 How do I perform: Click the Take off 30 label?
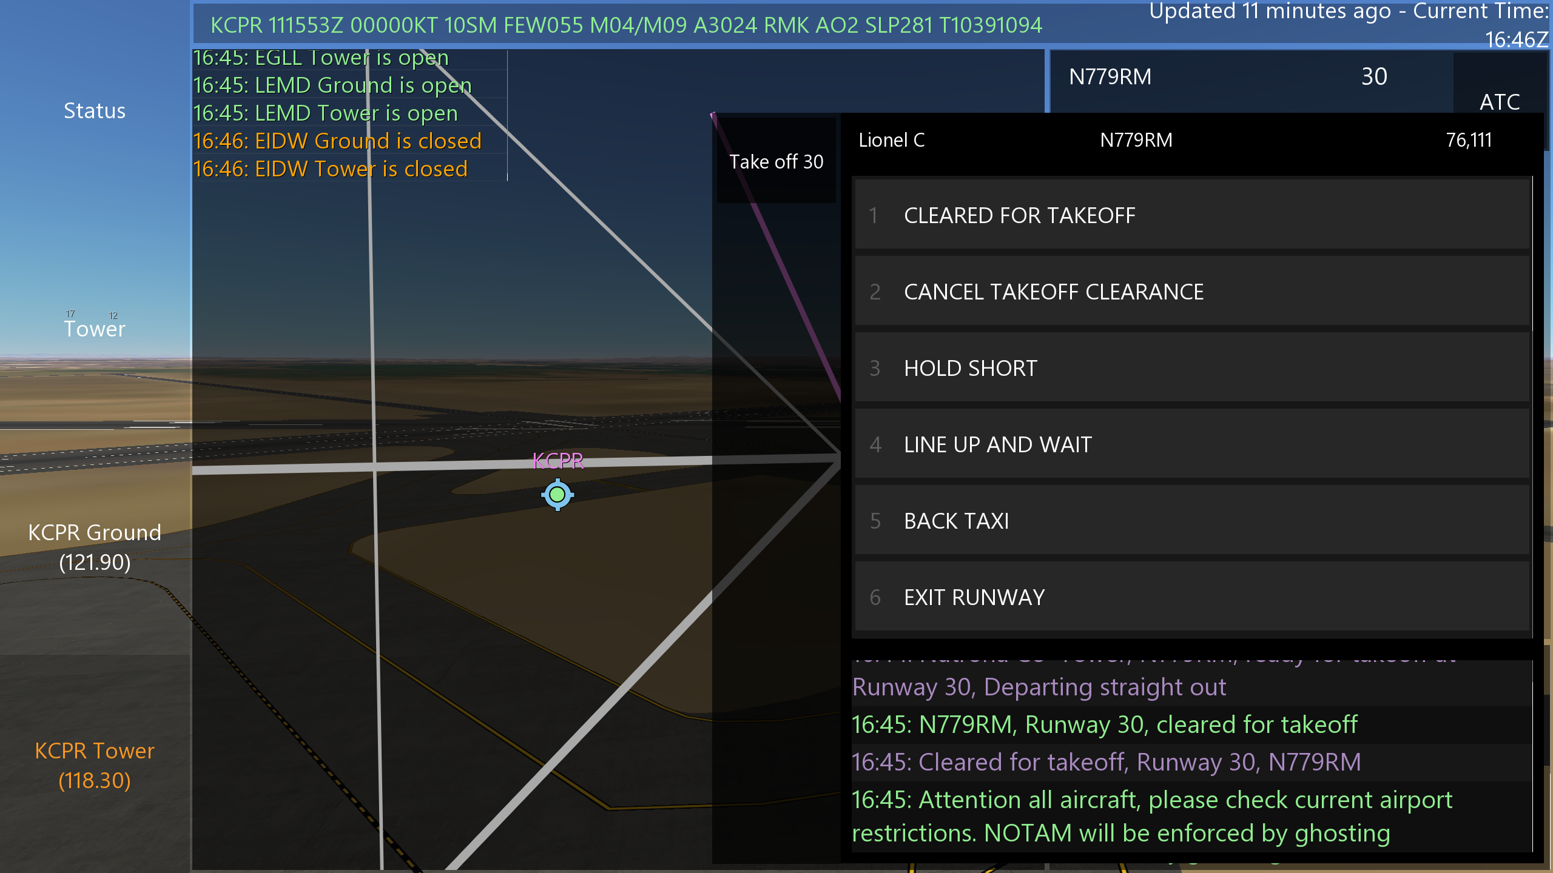tap(776, 162)
